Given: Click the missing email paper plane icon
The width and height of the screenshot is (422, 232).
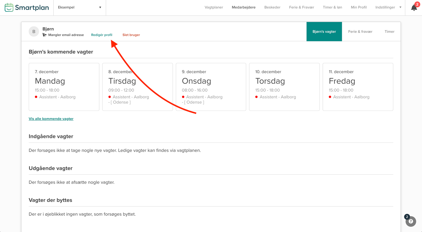Looking at the screenshot, I should pos(45,35).
